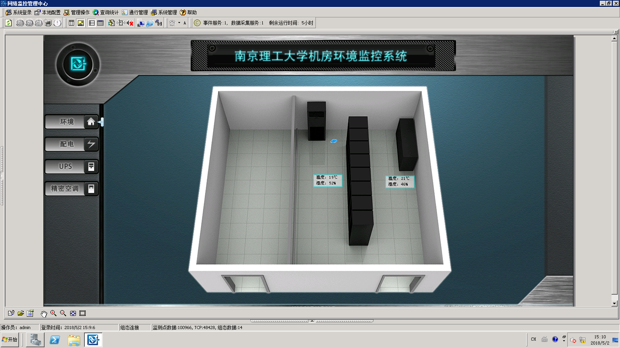
Task: Open 查询统计 menu
Action: point(106,12)
